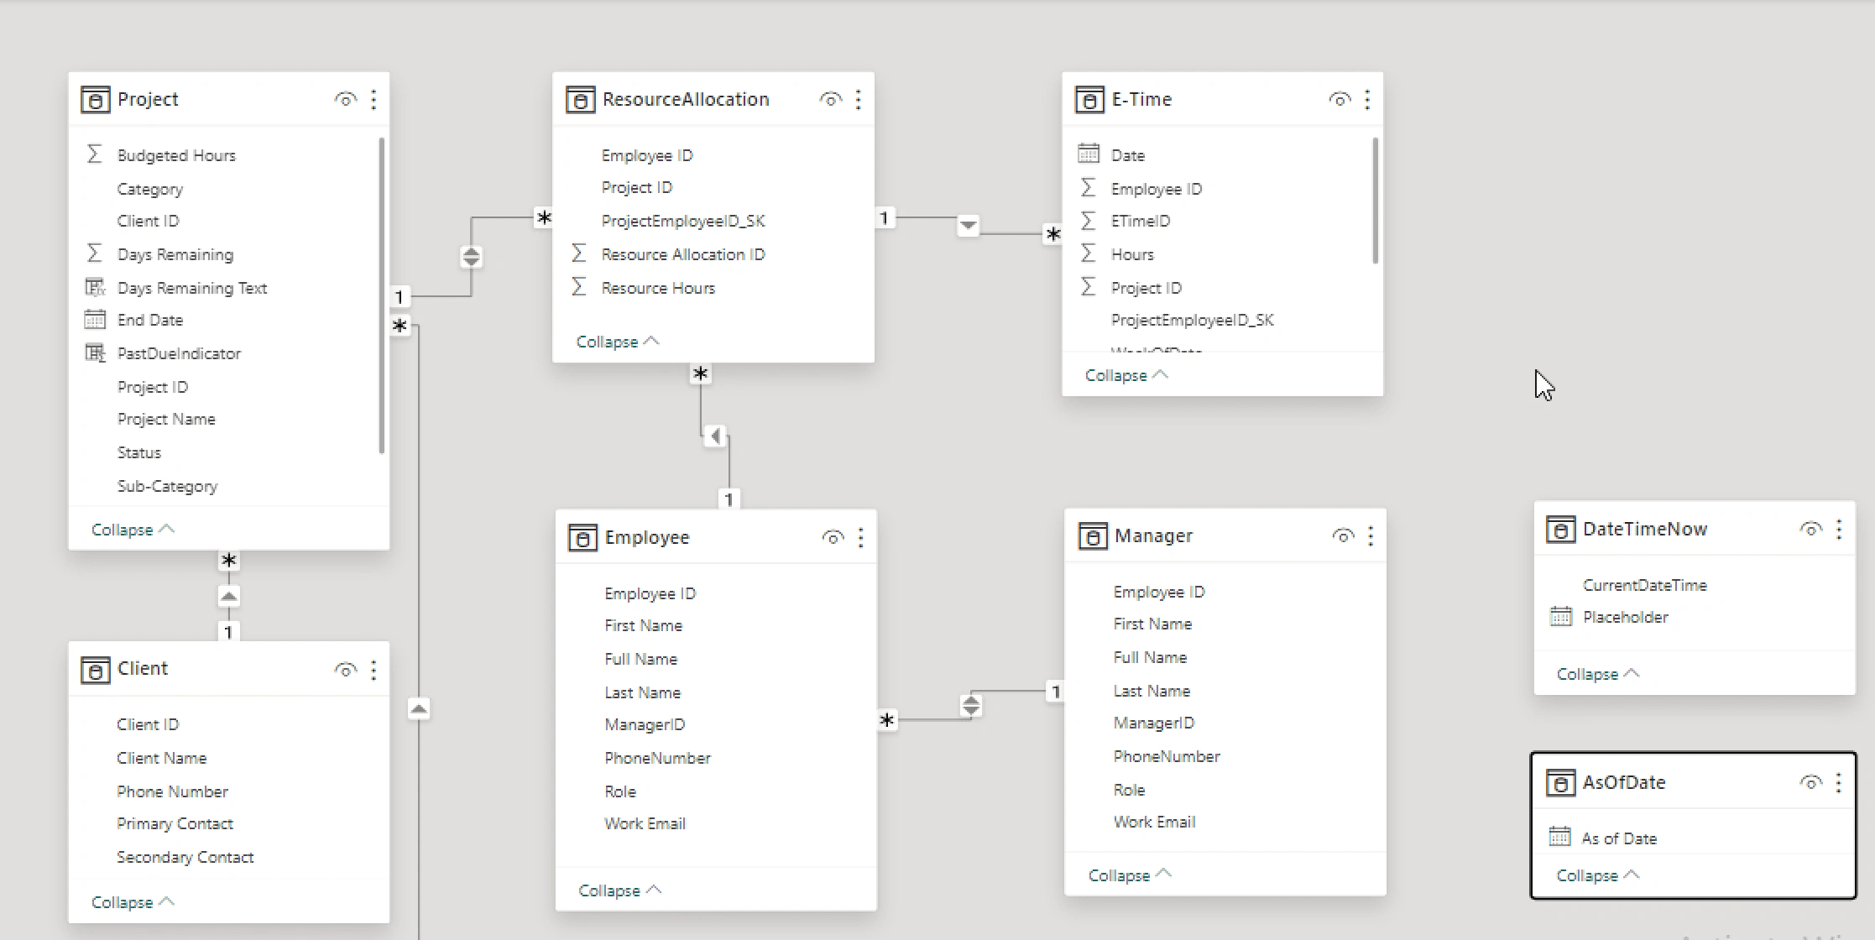Toggle visibility of Manager table
The image size is (1875, 940).
click(x=1343, y=536)
